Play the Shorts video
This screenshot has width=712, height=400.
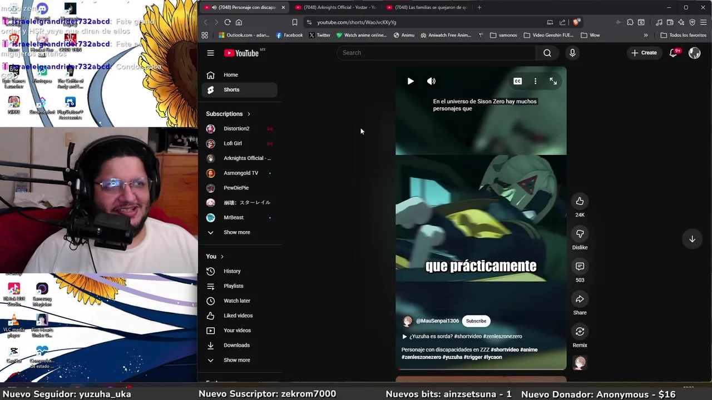tap(411, 81)
